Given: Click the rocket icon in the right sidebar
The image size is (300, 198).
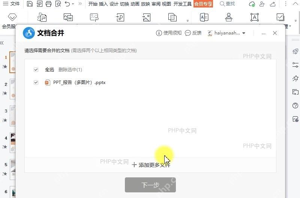Looking at the screenshot, I should coord(295,51).
